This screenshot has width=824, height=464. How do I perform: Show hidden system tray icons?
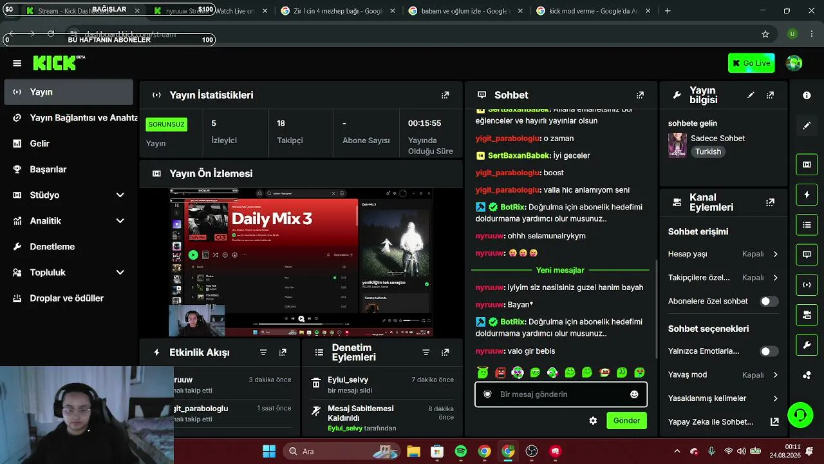(677, 451)
